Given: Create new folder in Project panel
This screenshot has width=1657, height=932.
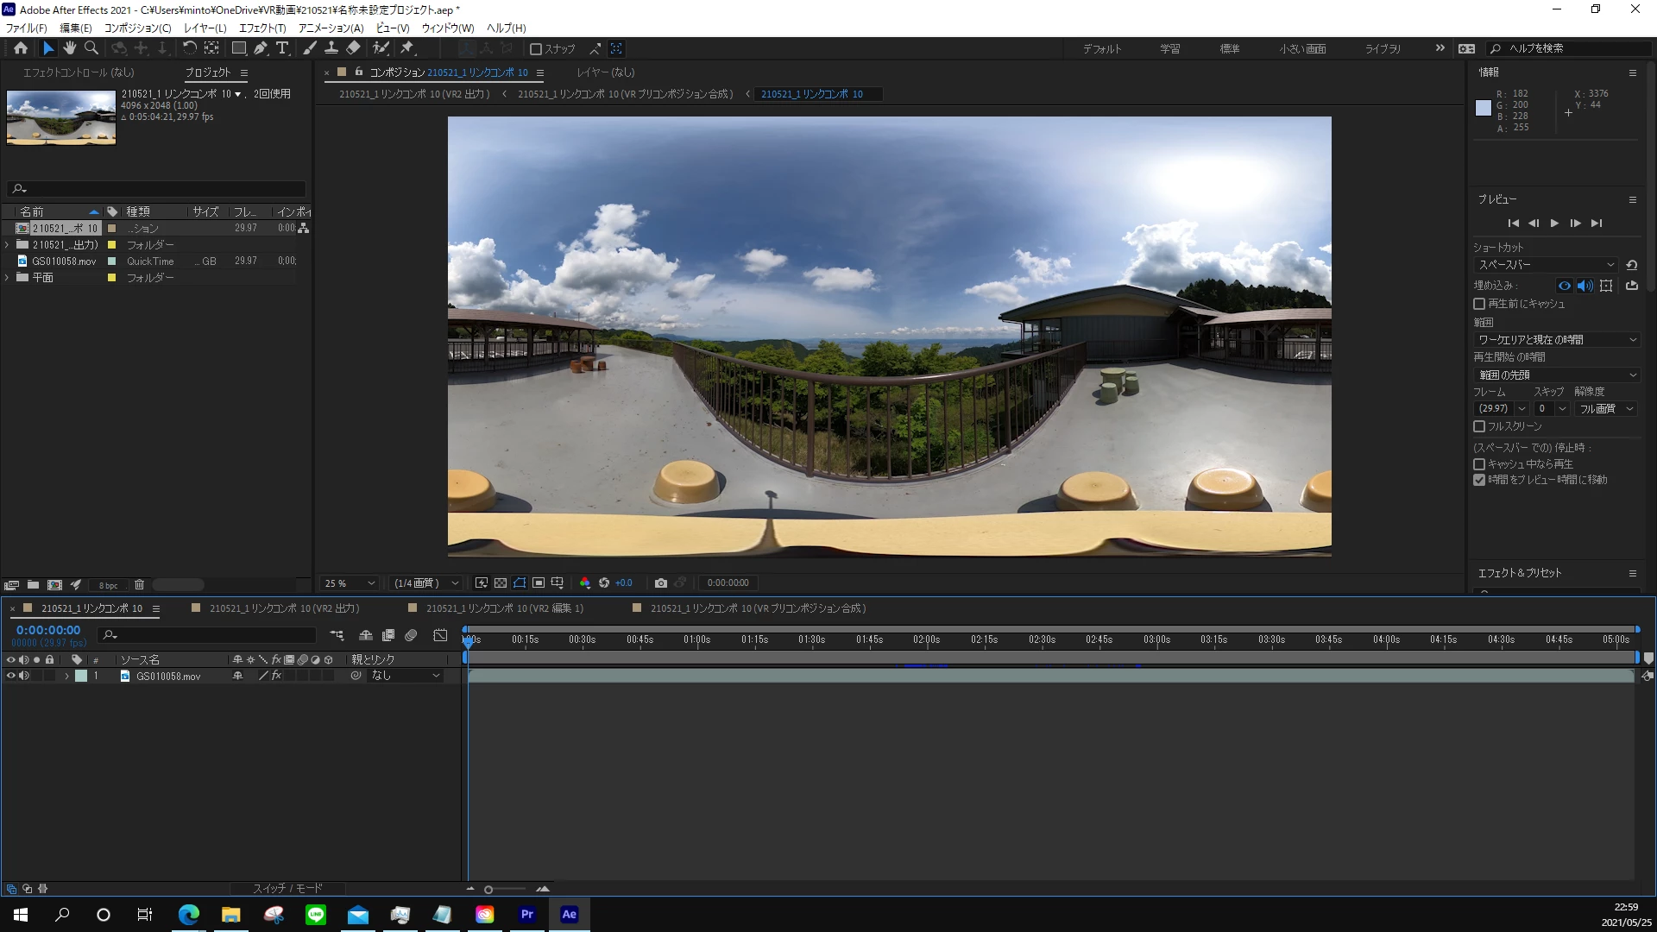Looking at the screenshot, I should (x=33, y=585).
